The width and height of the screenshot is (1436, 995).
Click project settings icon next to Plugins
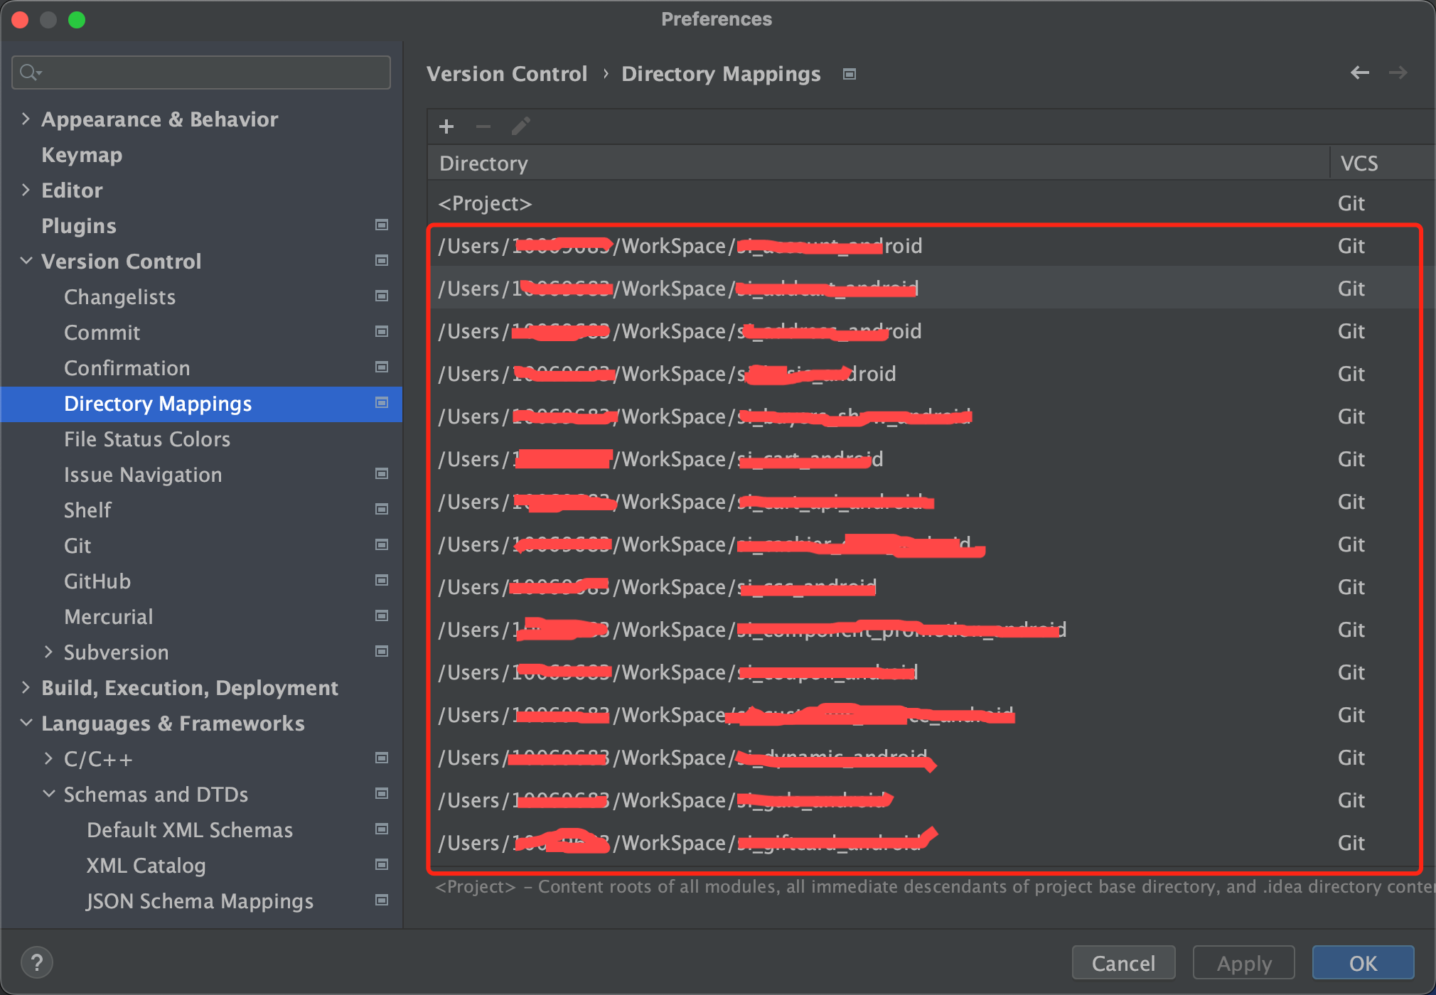point(382,225)
